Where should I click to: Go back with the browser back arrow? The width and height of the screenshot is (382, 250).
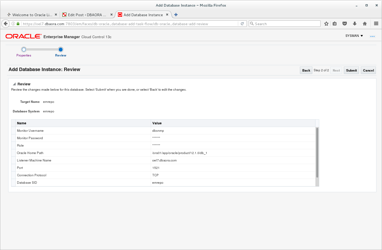(x=6, y=24)
